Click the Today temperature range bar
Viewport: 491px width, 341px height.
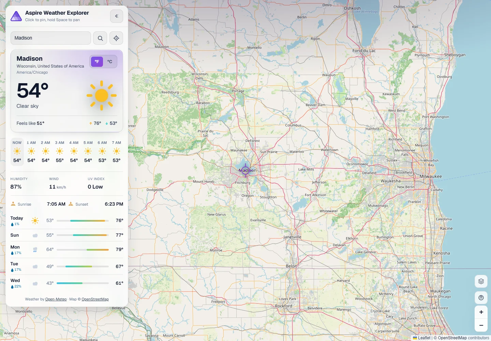[83, 221]
